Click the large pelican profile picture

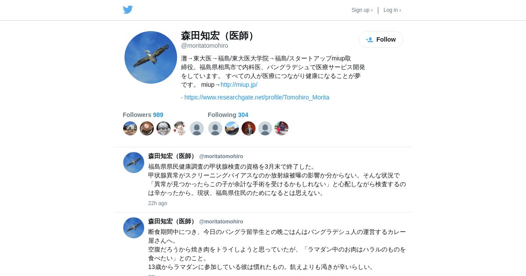[x=151, y=57]
